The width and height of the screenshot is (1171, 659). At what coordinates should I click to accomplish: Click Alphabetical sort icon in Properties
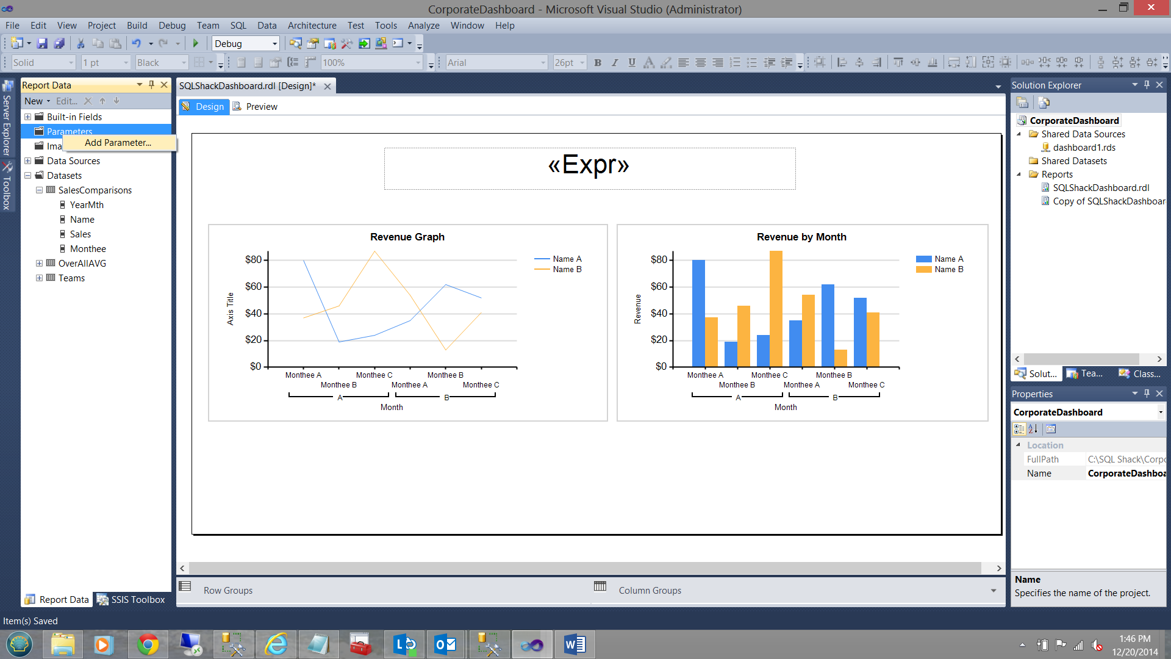[x=1033, y=428]
